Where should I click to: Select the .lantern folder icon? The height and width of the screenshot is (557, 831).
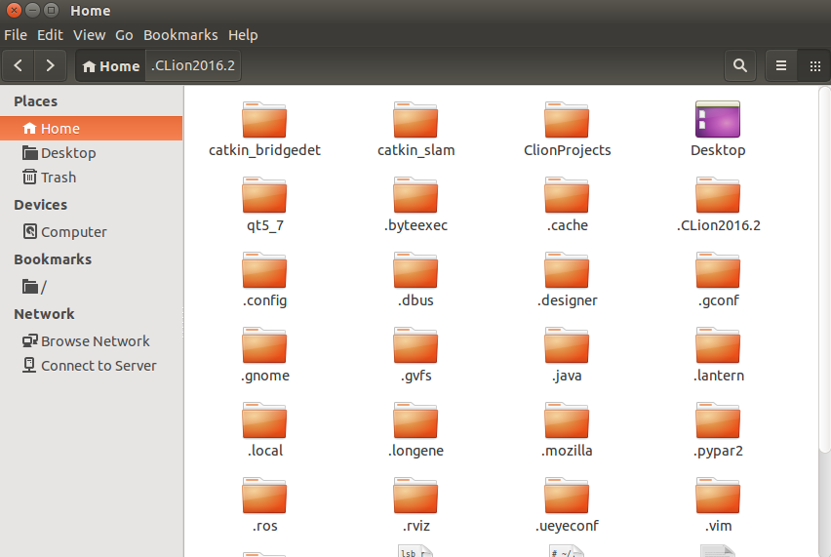click(718, 345)
